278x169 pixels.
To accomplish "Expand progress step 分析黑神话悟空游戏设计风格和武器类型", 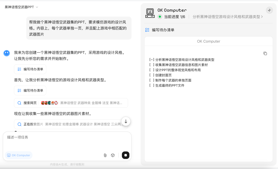I will click(228, 17).
